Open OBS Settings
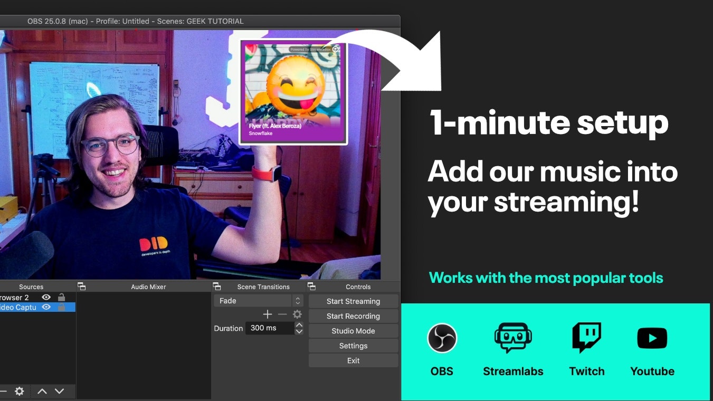Screen dimensions: 713x401 353,346
